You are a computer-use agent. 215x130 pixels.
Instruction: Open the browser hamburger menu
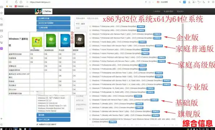click(213, 2)
